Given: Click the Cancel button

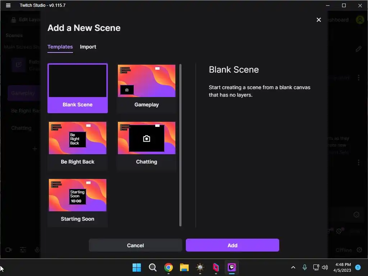Looking at the screenshot, I should pos(135,245).
